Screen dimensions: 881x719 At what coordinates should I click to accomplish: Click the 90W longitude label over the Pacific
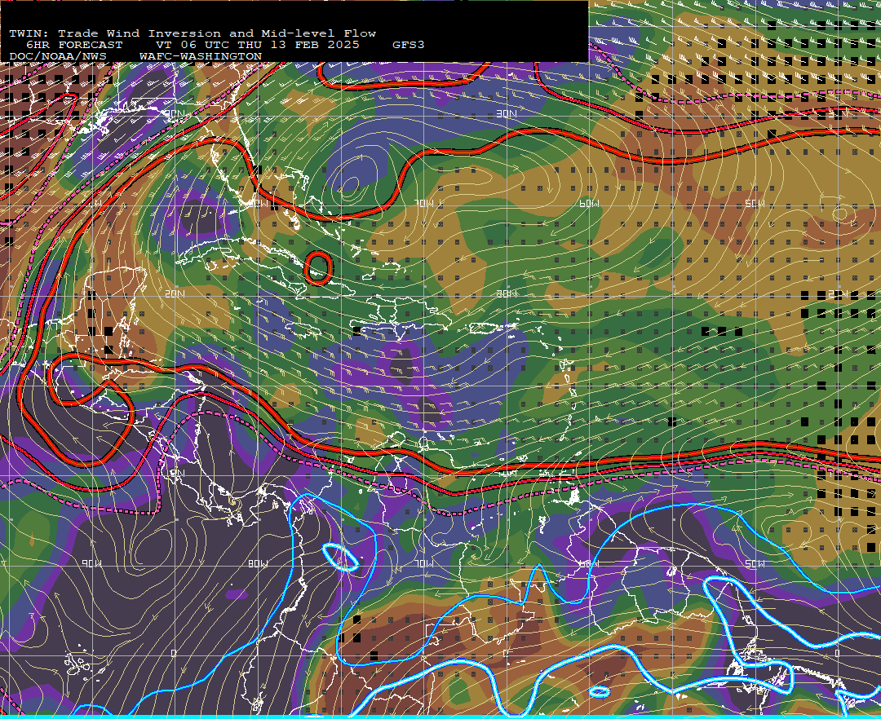pyautogui.click(x=91, y=563)
